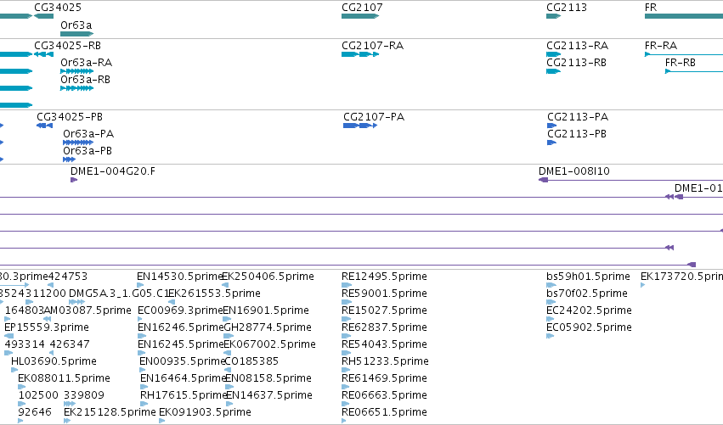Select the DME1-004G20.F purple marker

(x=74, y=180)
